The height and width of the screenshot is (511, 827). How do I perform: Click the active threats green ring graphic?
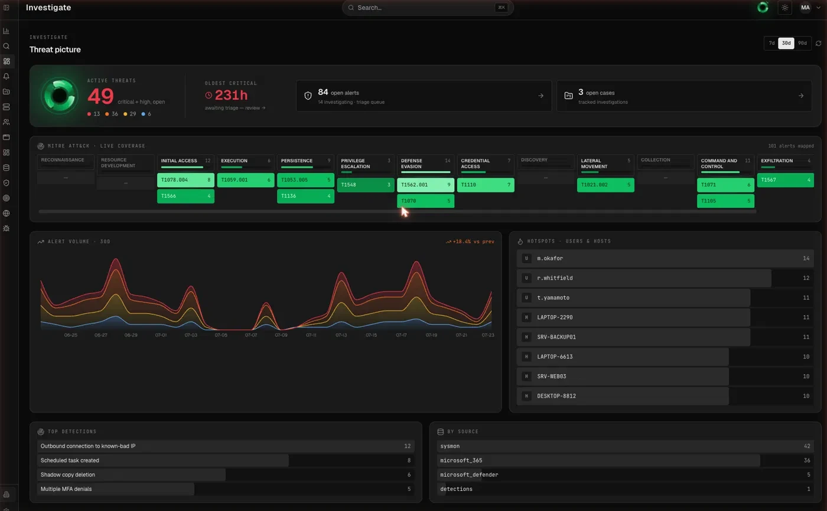pos(59,96)
